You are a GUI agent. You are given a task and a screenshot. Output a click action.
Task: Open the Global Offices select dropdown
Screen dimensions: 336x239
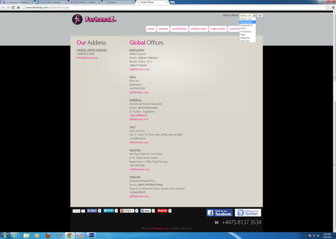tap(248, 15)
